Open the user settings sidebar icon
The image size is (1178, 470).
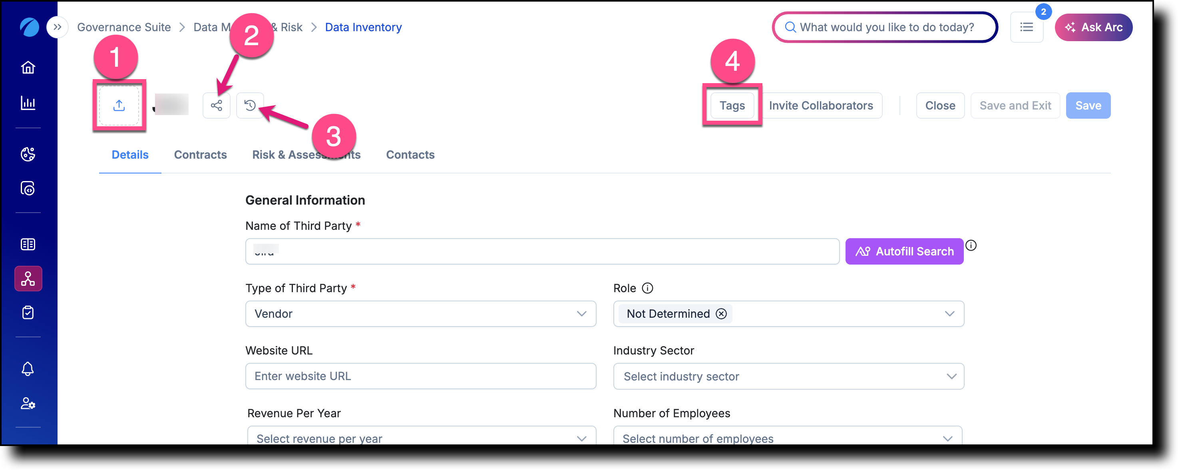click(28, 404)
